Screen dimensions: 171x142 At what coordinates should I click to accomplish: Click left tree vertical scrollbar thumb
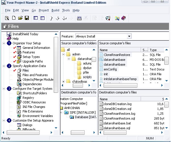click(56, 65)
